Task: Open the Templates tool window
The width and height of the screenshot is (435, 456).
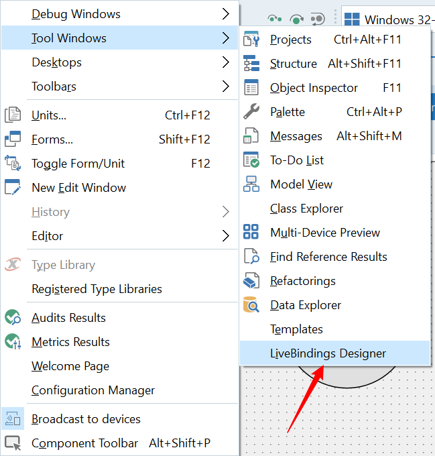Action: 334,329
